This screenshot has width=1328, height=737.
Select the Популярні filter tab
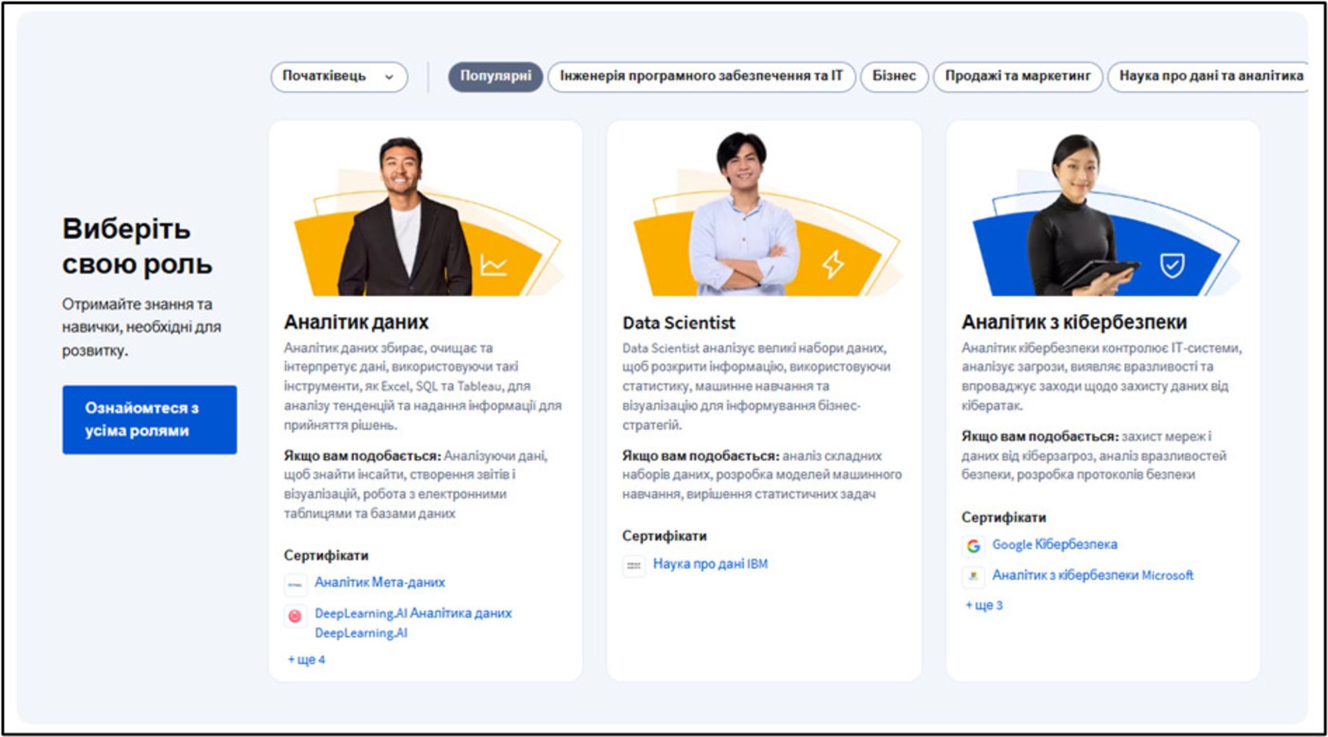(495, 76)
